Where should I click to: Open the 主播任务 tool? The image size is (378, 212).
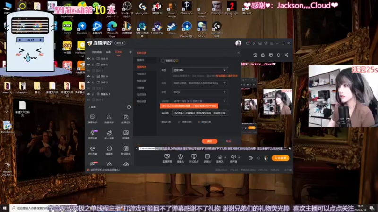click(x=126, y=119)
